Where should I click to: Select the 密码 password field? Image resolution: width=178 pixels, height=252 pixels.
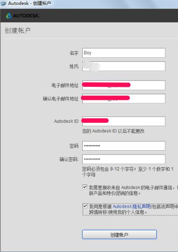tap(124, 146)
